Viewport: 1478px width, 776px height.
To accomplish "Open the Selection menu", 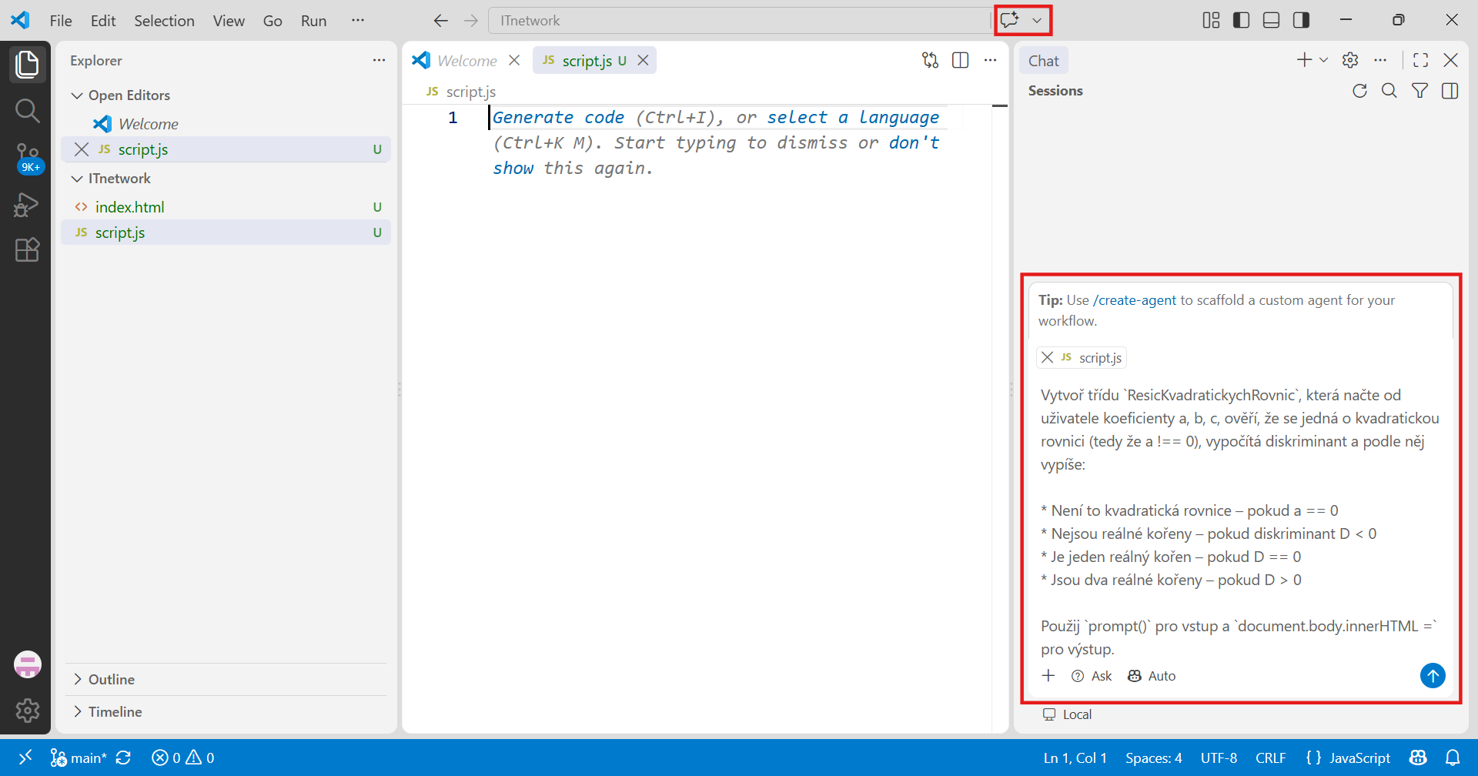I will pos(164,21).
